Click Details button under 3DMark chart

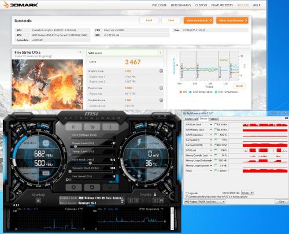(239, 86)
